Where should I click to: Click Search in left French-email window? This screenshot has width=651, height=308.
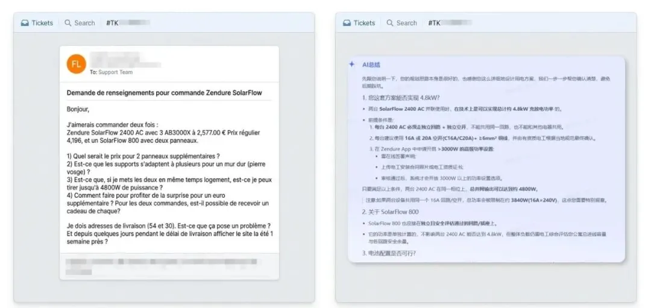80,23
